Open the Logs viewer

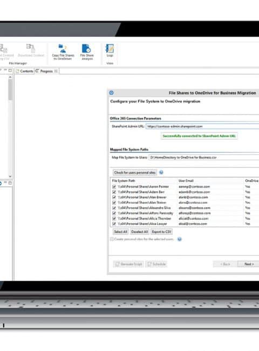coord(110,51)
